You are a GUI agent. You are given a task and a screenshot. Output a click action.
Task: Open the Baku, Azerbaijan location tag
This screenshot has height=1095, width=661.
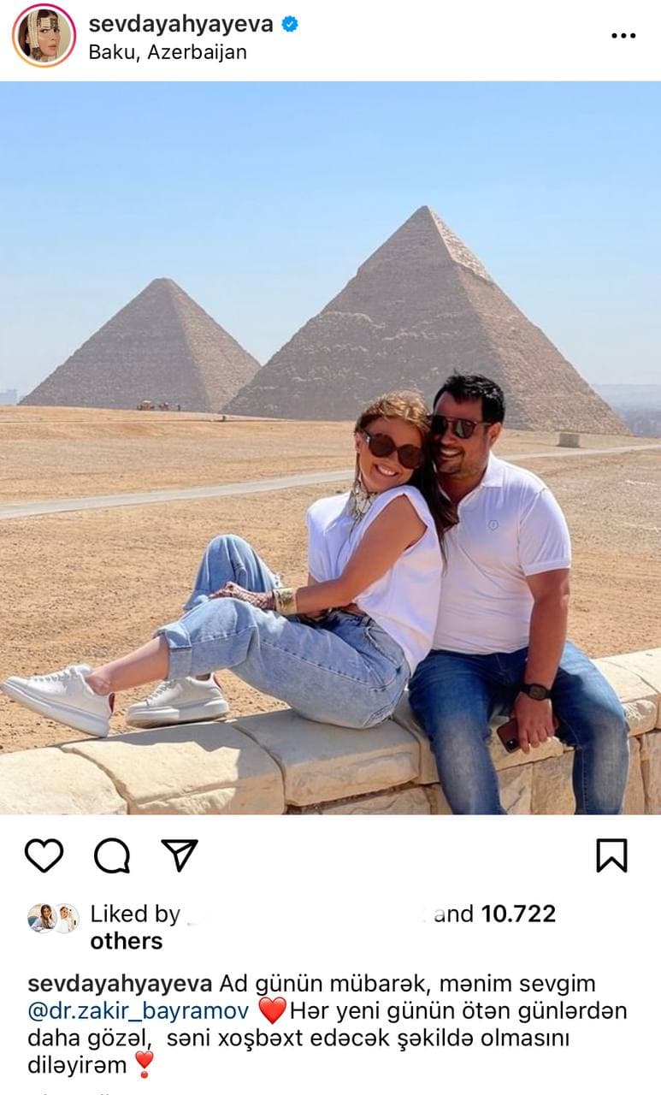coord(168,52)
